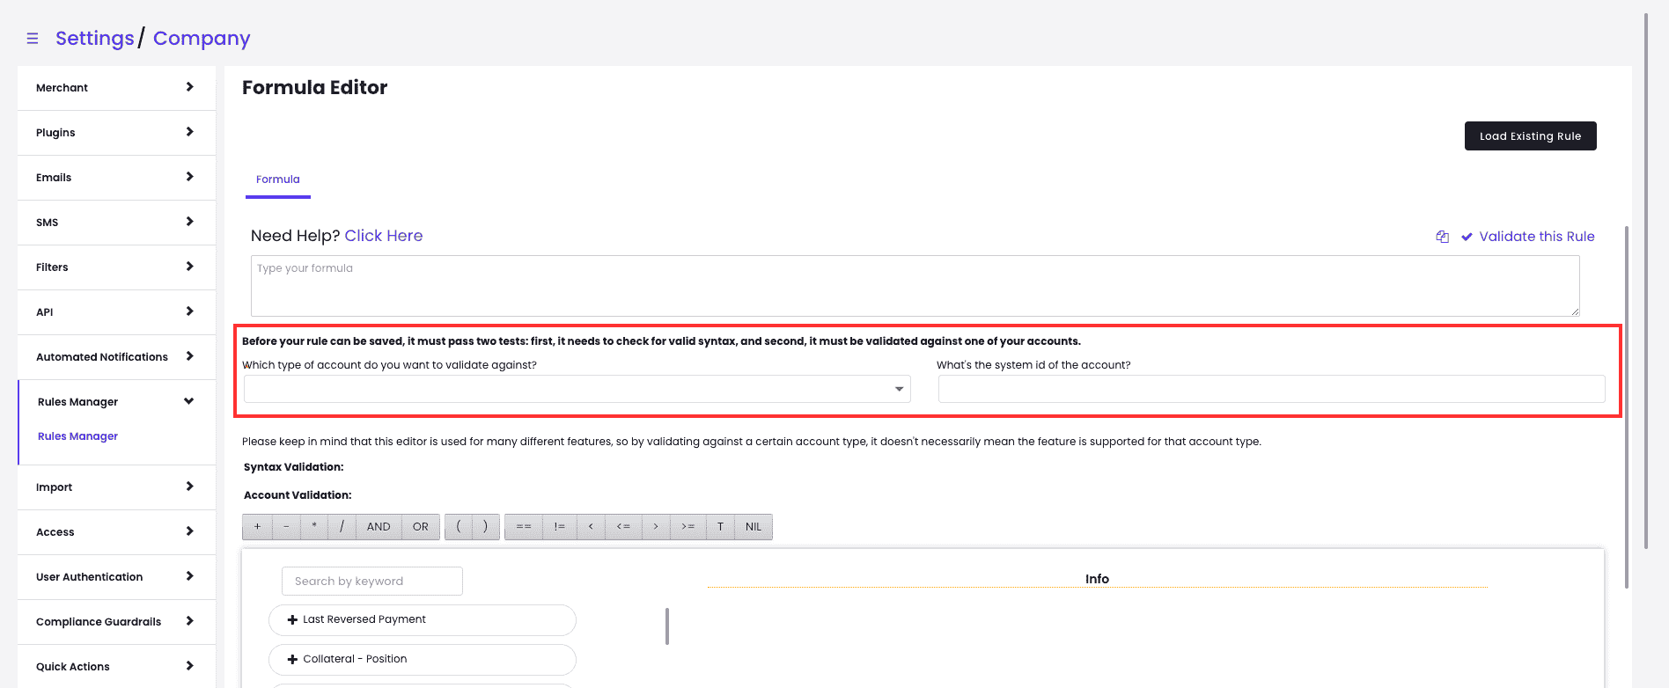Click the Search by keyword field
This screenshot has height=688, width=1669.
(x=372, y=582)
